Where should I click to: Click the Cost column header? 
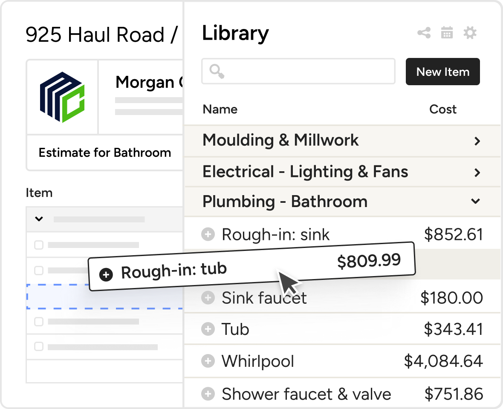tap(442, 109)
